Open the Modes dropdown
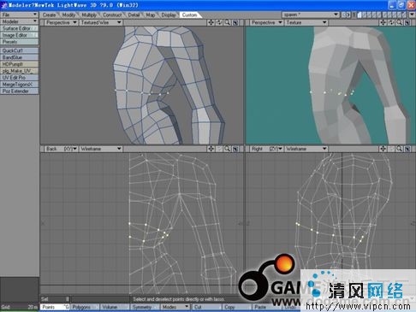This screenshot has height=312, width=416. (x=175, y=307)
